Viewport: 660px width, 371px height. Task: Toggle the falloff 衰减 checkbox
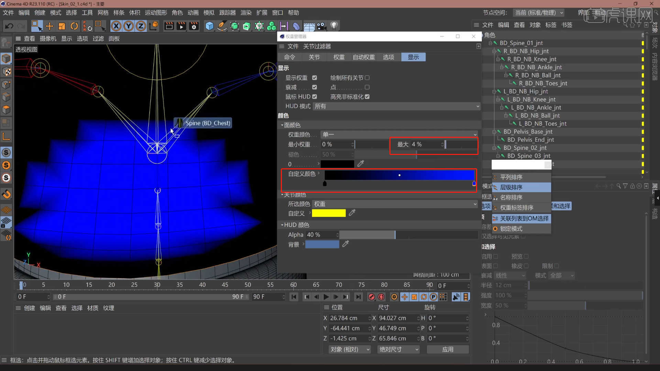(315, 87)
